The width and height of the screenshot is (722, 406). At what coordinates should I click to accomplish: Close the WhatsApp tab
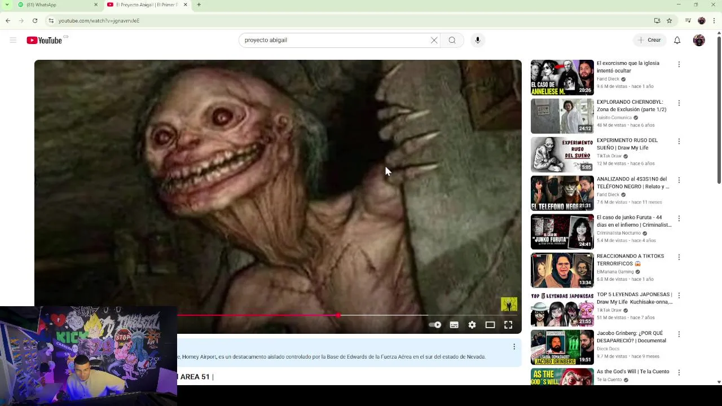[x=95, y=5]
